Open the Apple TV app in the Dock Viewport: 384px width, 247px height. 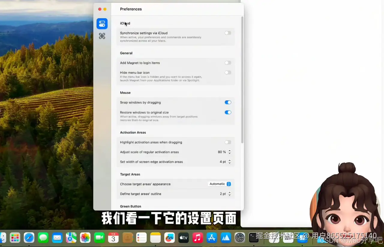(184, 238)
